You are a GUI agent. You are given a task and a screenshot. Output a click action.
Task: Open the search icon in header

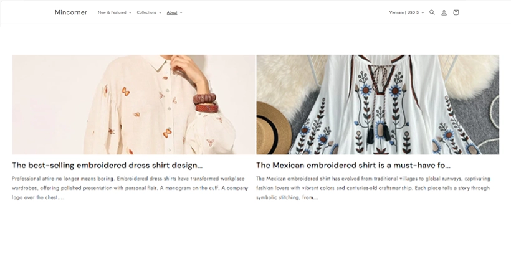[432, 12]
